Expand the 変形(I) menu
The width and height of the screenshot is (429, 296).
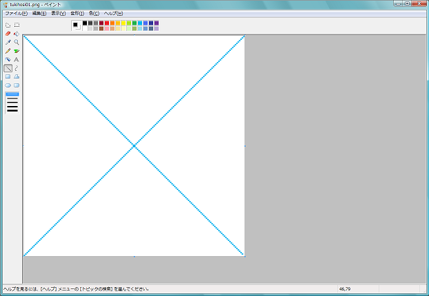77,13
